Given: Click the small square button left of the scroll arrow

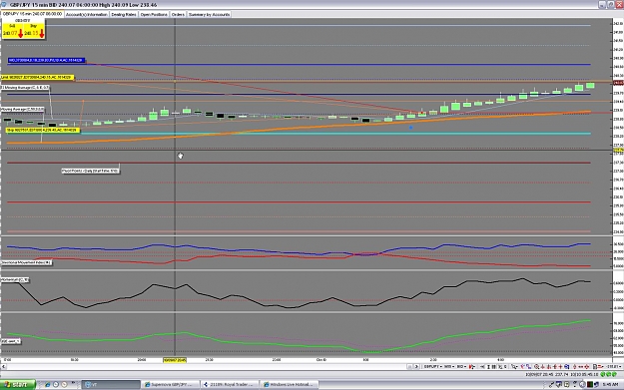Looking at the screenshot, I should tap(410, 366).
